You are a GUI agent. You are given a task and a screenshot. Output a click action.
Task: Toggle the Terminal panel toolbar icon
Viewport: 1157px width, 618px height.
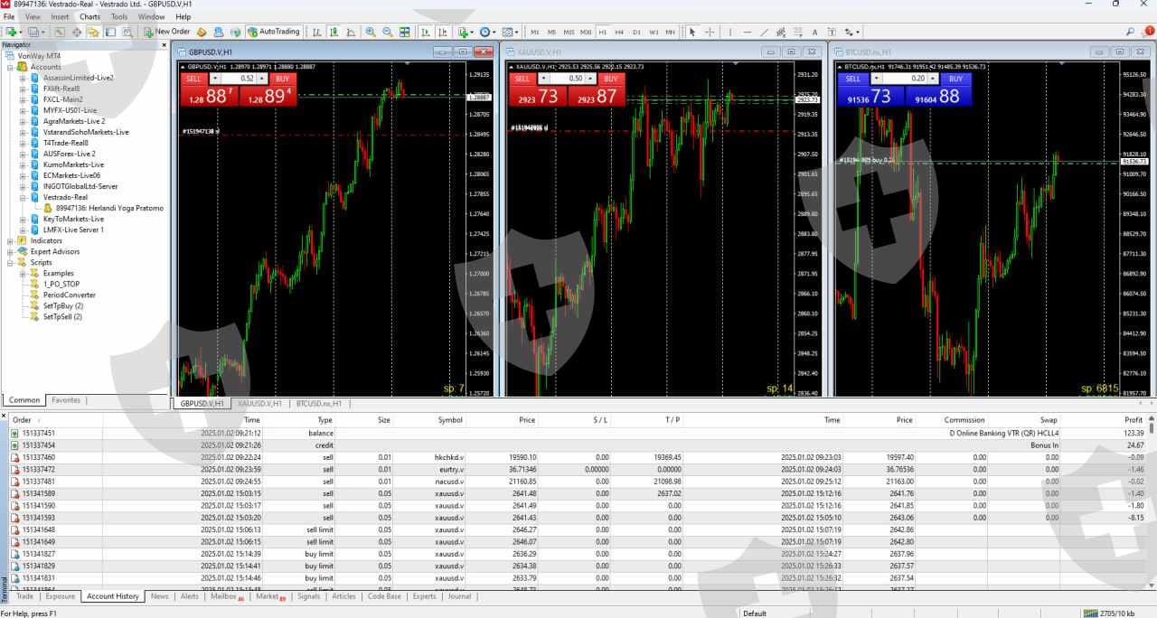[x=110, y=32]
